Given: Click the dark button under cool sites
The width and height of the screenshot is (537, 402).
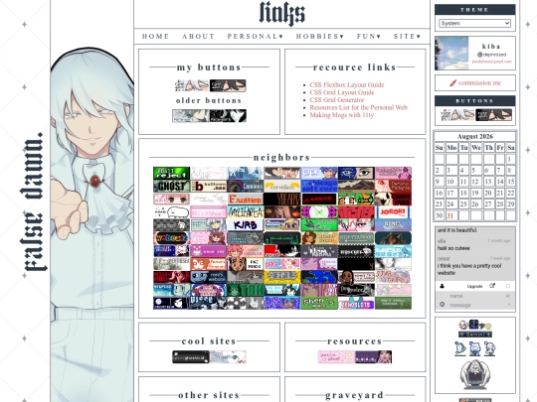Looking at the screenshot, I should click(191, 357).
